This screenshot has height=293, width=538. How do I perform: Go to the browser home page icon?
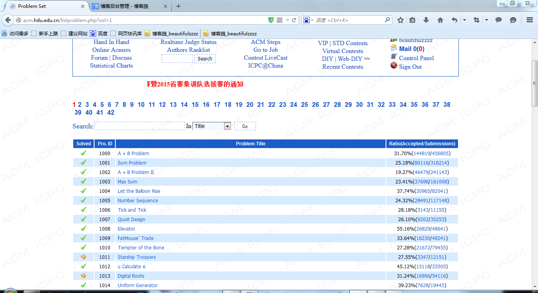tap(440, 20)
